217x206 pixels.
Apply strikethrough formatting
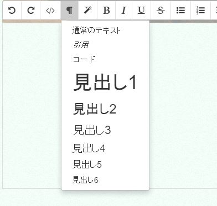[161, 11]
